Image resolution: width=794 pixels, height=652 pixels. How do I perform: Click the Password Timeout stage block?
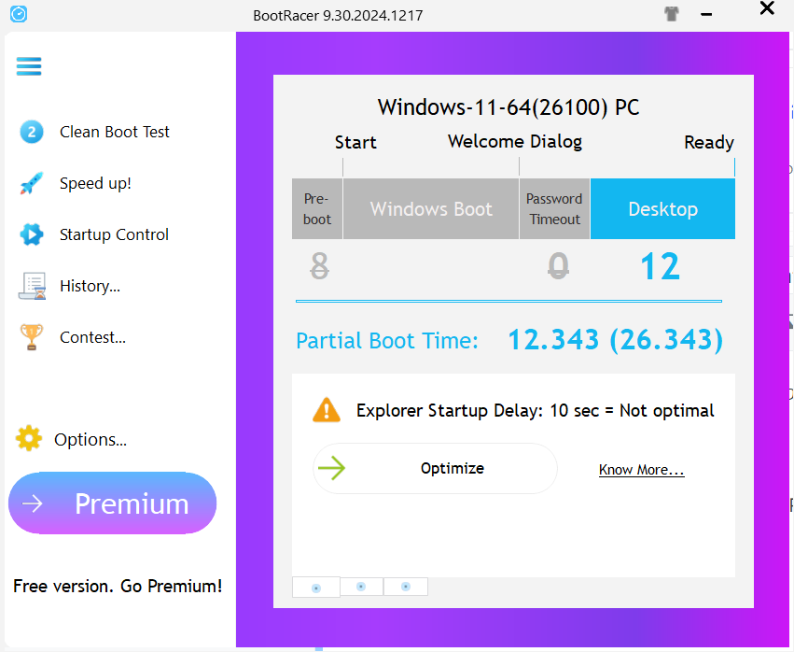(x=554, y=208)
